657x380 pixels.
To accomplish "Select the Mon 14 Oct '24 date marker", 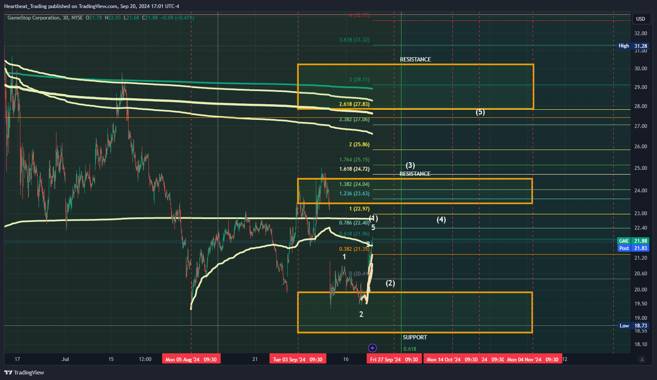I will coord(452,359).
